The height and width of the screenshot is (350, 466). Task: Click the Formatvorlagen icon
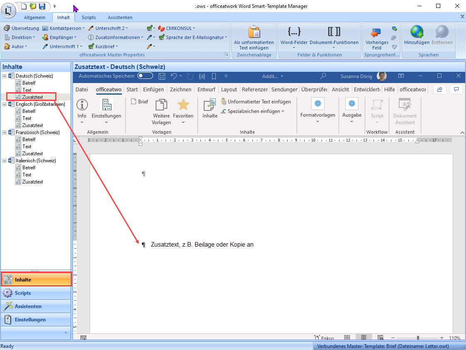click(x=318, y=103)
